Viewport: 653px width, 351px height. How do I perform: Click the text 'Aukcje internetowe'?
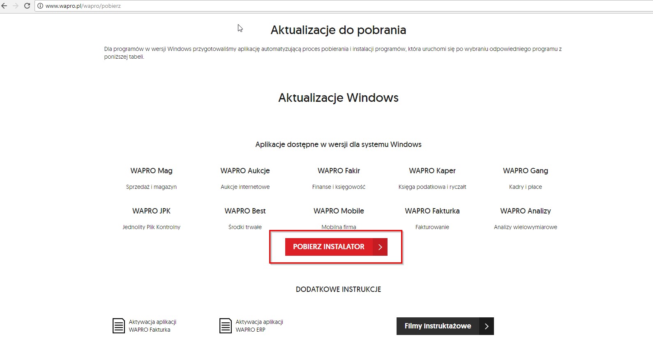[245, 187]
